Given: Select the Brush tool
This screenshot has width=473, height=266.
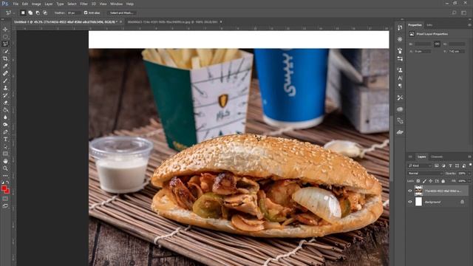Looking at the screenshot, I should click(x=5, y=81).
